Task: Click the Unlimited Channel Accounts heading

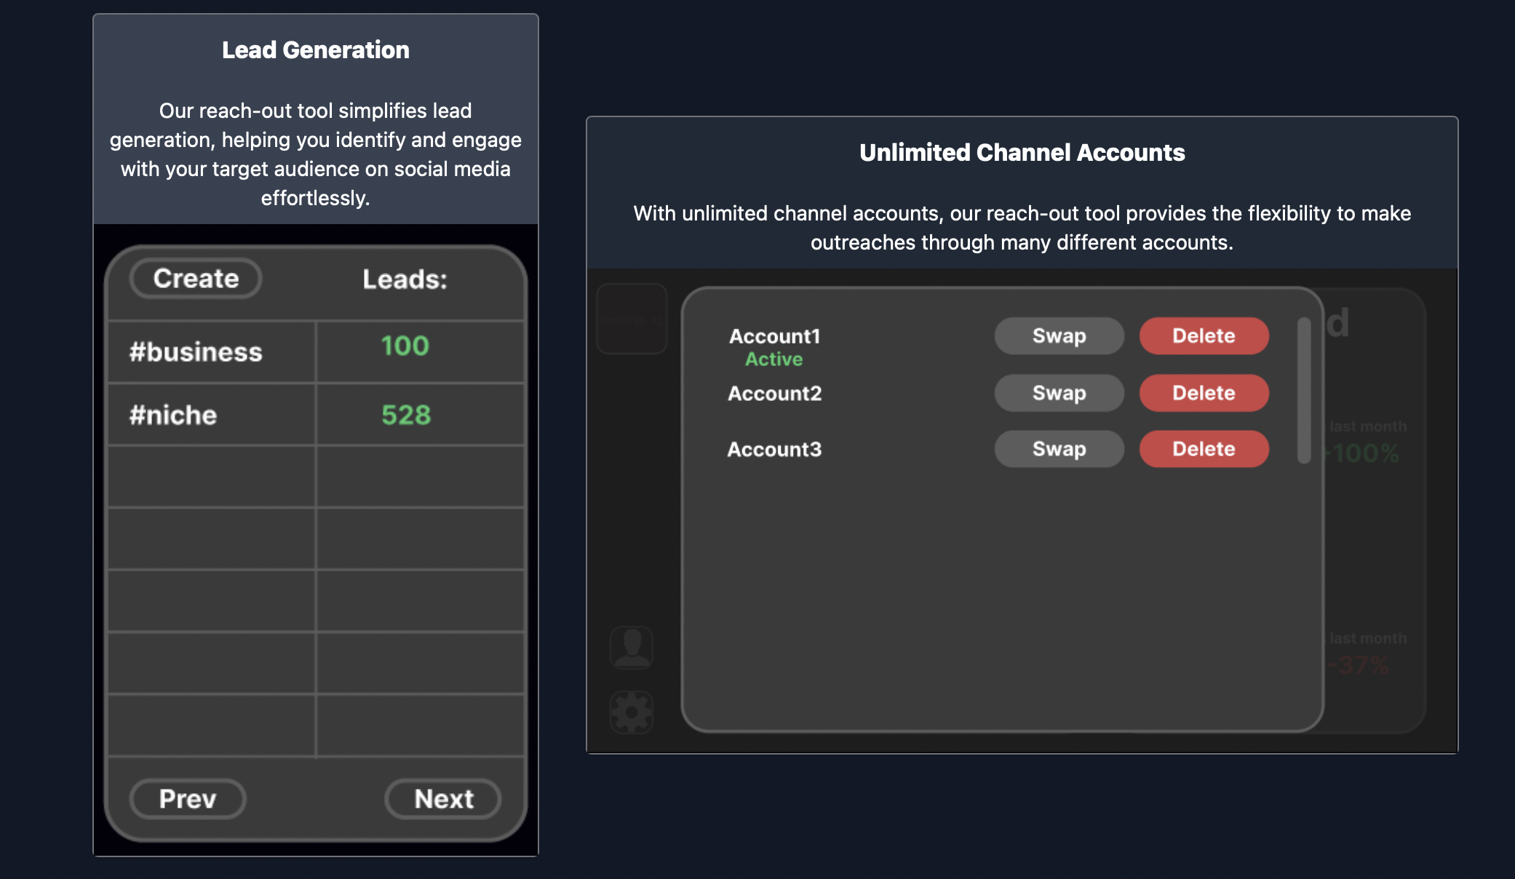Action: pos(1022,153)
